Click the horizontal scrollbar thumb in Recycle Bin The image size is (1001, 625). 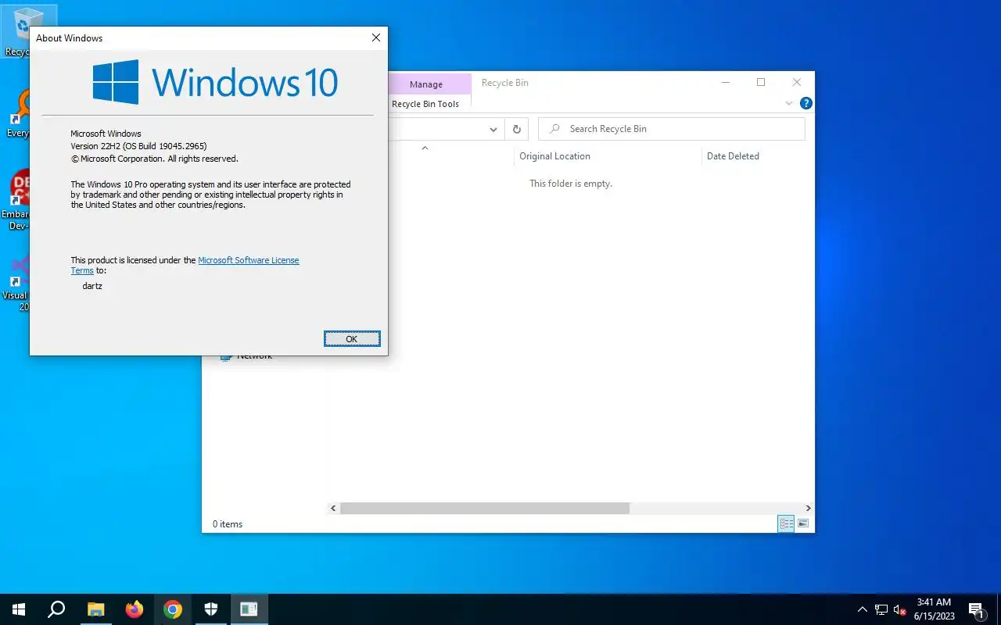click(485, 508)
